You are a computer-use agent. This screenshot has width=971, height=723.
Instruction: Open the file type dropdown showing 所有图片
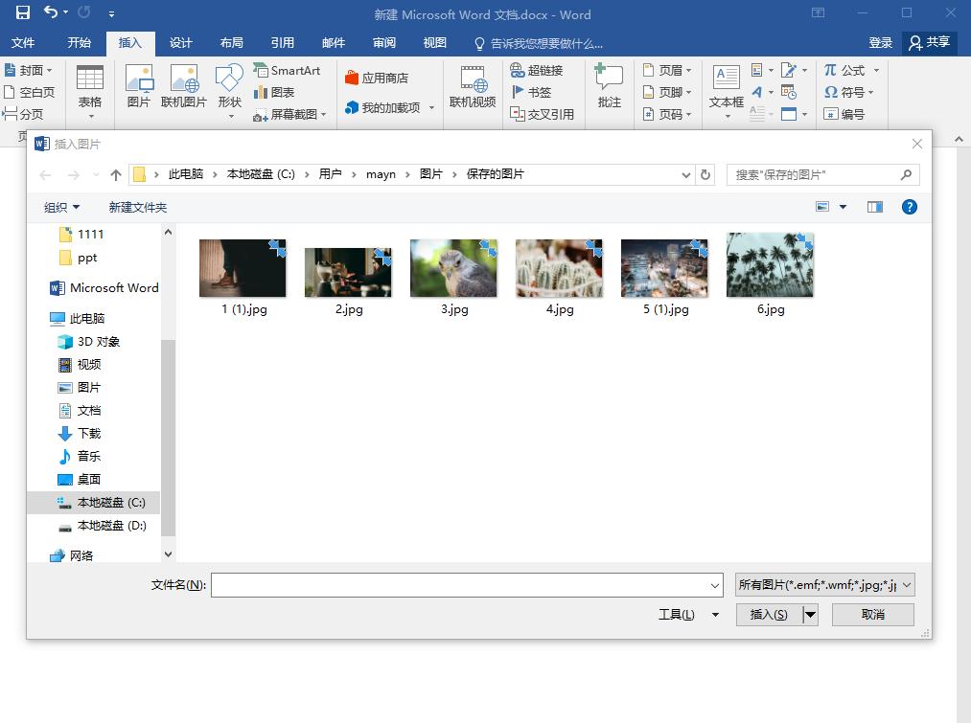click(x=822, y=584)
